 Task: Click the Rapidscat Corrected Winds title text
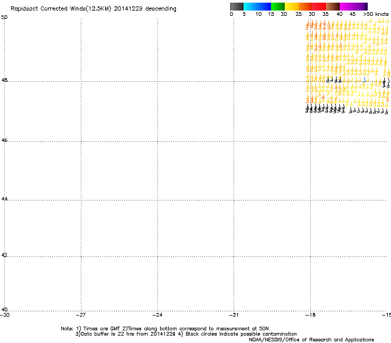94,9
